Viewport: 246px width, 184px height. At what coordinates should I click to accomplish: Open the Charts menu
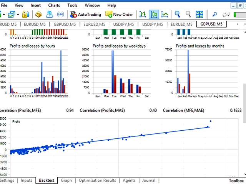click(54, 5)
